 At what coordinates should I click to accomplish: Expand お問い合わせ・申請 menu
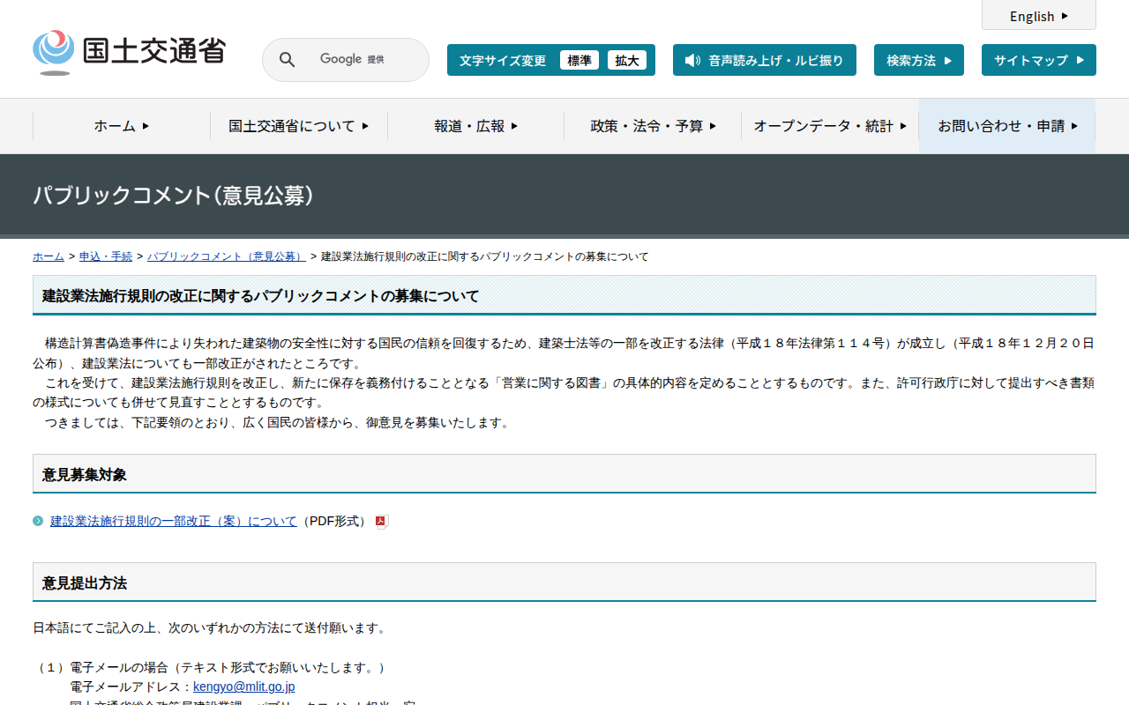[1007, 126]
